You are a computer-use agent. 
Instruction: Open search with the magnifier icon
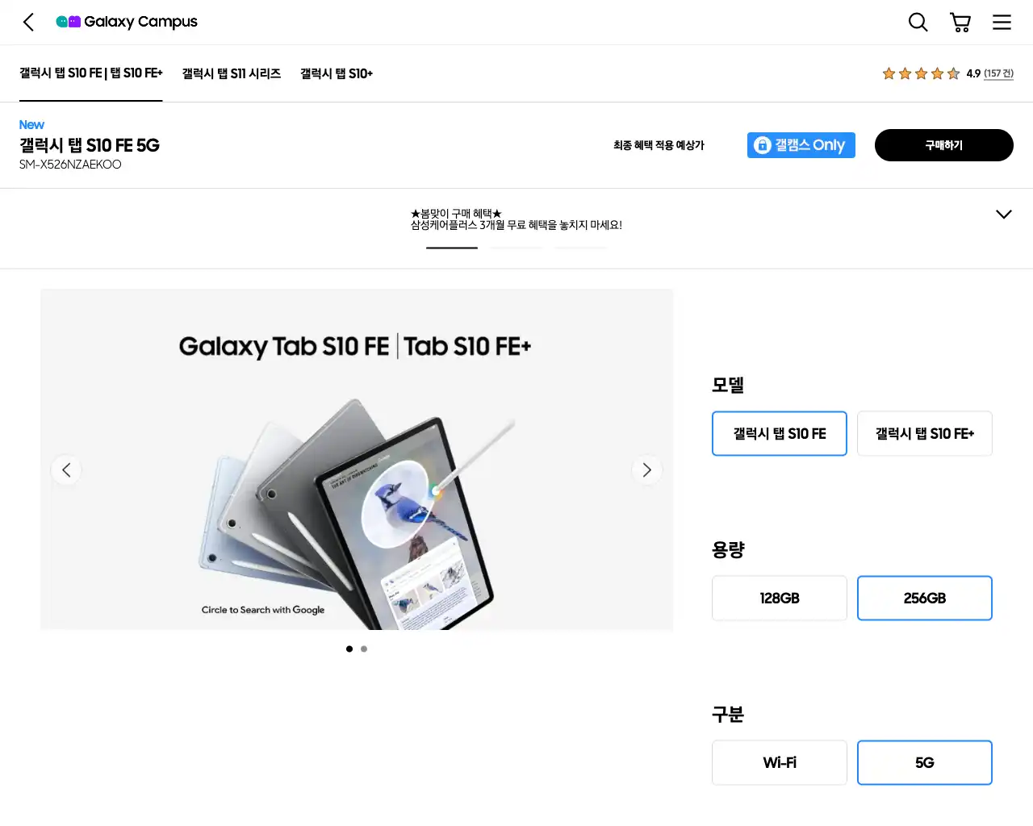918,22
